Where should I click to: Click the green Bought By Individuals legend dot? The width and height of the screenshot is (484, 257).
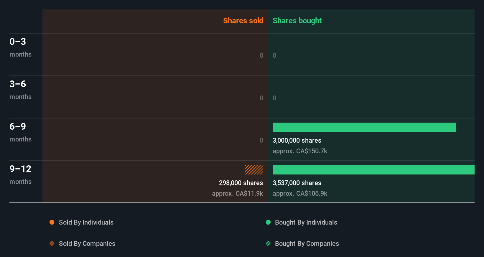(x=268, y=222)
